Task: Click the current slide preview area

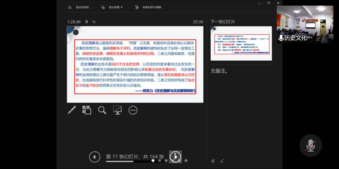Action: (135, 64)
